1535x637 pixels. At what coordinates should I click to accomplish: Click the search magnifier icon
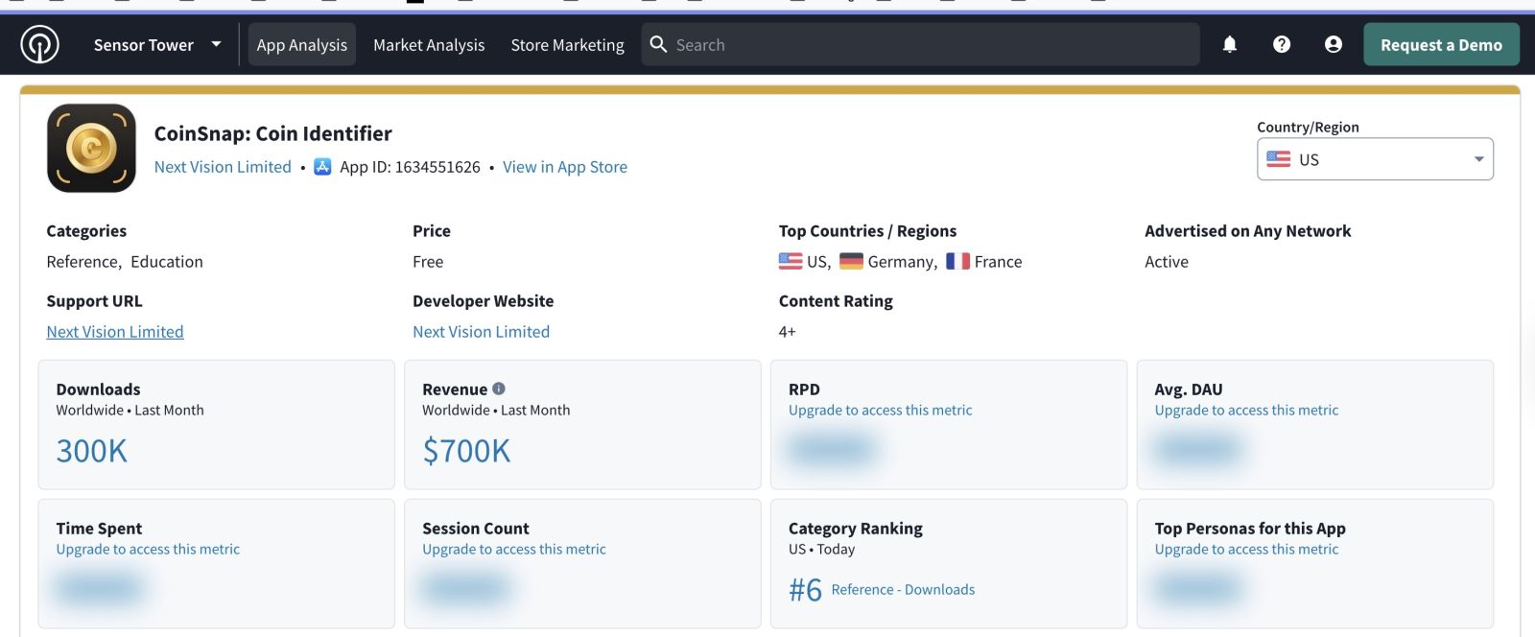658,44
